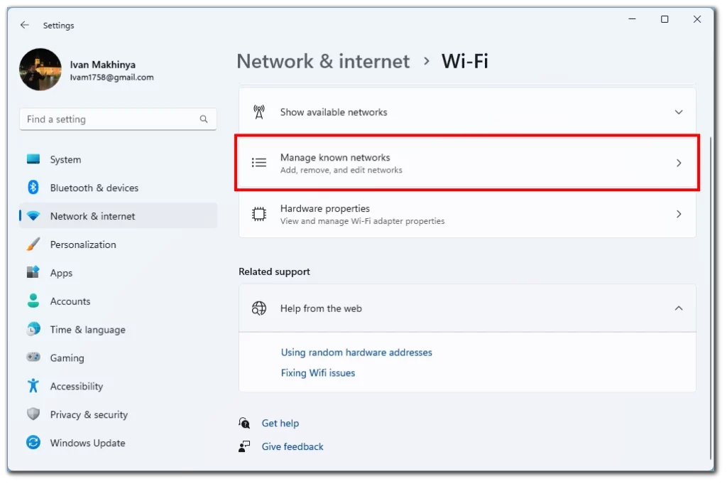Click the System monitor icon in the sidebar

(33, 159)
